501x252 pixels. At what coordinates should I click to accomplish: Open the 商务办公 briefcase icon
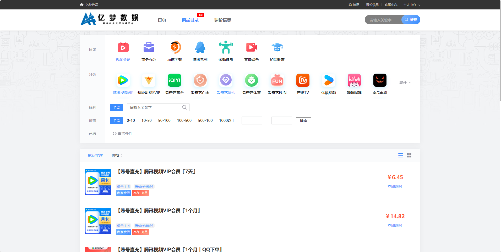click(x=149, y=47)
